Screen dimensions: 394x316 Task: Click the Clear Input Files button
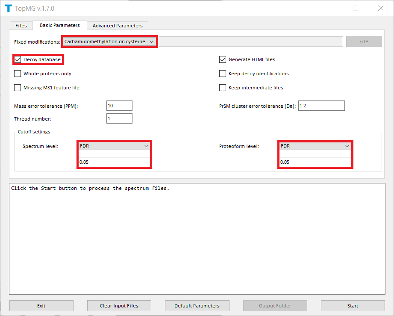119,306
